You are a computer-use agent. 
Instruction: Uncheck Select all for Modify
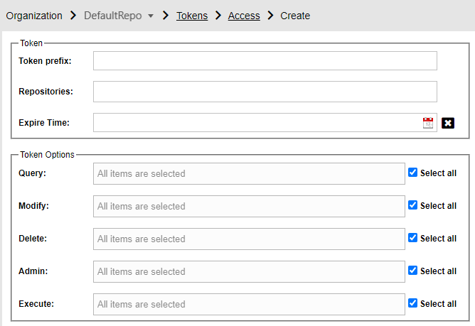tap(412, 205)
